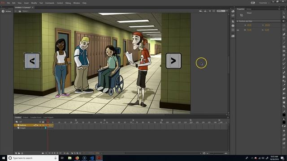Select the Paint Bucket tool
The height and width of the screenshot is (161, 287).
coord(284,77)
